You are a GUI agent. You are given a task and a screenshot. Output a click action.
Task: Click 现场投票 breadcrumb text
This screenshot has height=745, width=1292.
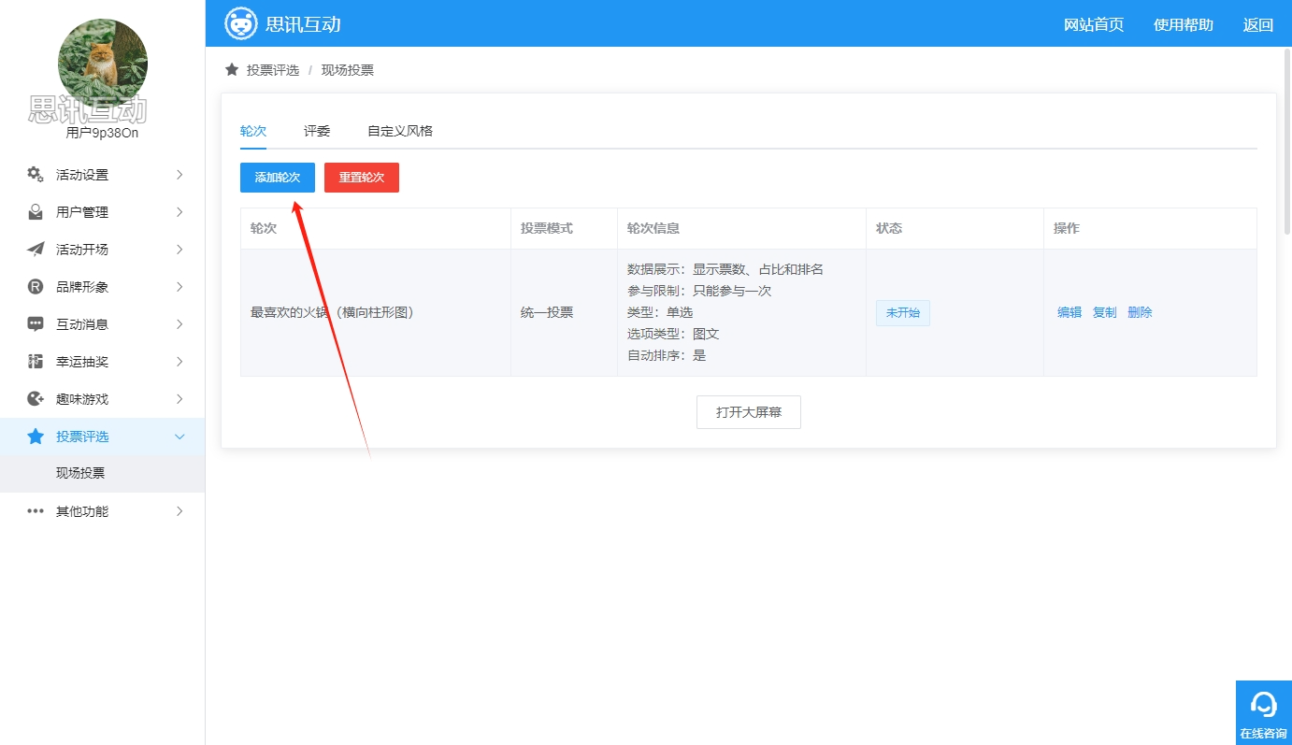tap(348, 70)
